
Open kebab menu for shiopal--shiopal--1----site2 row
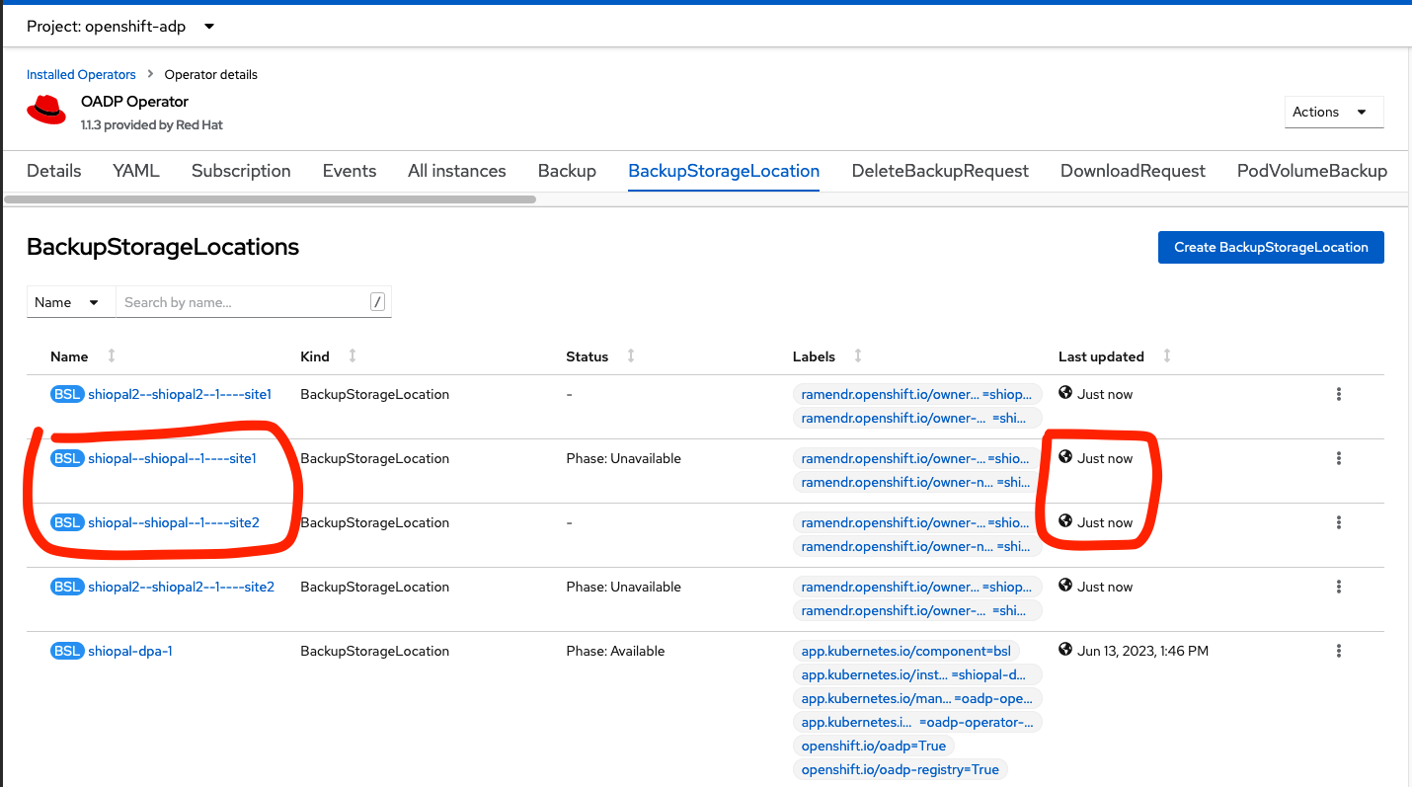click(1339, 522)
